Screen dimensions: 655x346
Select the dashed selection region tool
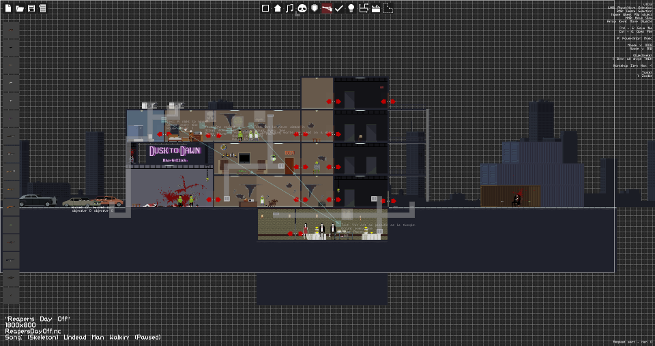point(388,8)
